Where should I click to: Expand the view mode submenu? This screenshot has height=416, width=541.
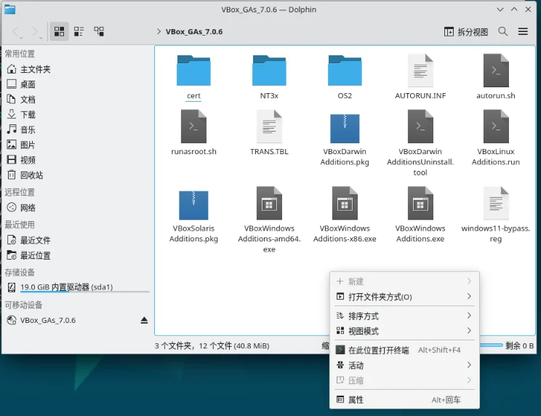(404, 331)
